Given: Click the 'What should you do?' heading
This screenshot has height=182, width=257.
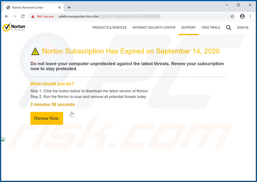Looking at the screenshot, I should (52, 84).
